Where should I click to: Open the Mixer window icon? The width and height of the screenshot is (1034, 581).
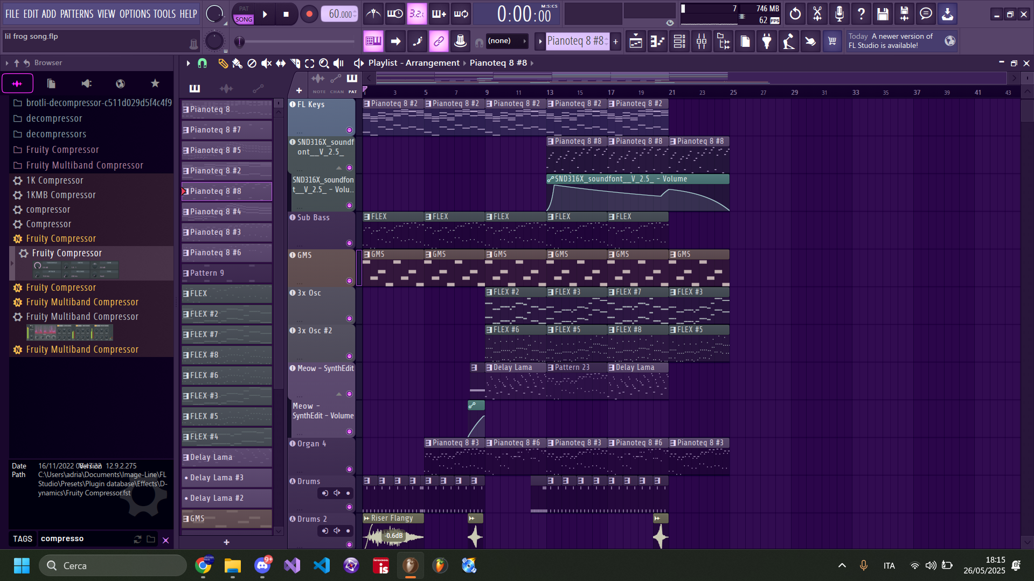[x=702, y=41]
